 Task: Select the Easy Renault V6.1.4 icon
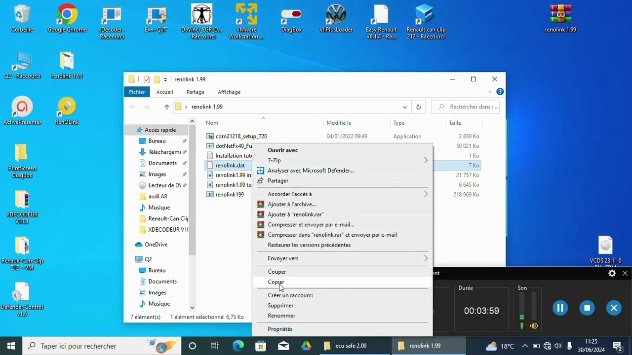[381, 22]
